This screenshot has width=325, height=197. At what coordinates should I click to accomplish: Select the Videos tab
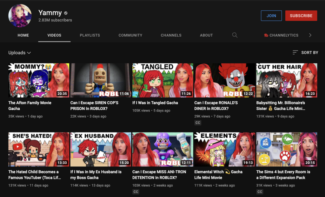[x=54, y=35]
